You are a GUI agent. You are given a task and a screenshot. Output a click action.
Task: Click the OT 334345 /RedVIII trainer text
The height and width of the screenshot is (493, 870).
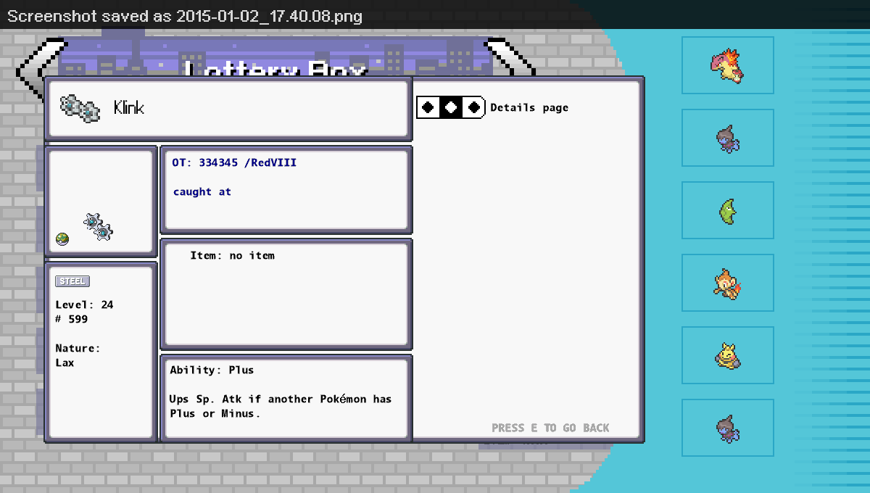pyautogui.click(x=234, y=163)
